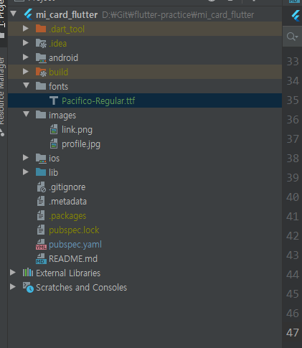Click the android module folder icon
Screen dimensions: 302x348
click(x=41, y=58)
